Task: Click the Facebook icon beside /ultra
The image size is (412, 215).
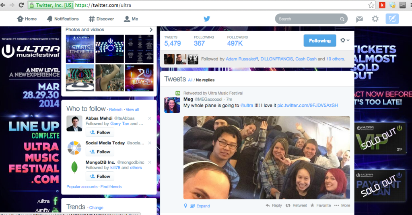Action: click(56, 201)
